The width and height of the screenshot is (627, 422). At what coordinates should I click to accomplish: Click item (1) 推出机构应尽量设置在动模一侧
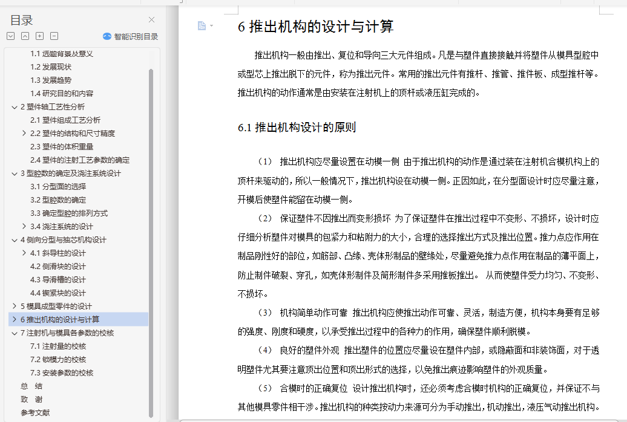tap(329, 161)
